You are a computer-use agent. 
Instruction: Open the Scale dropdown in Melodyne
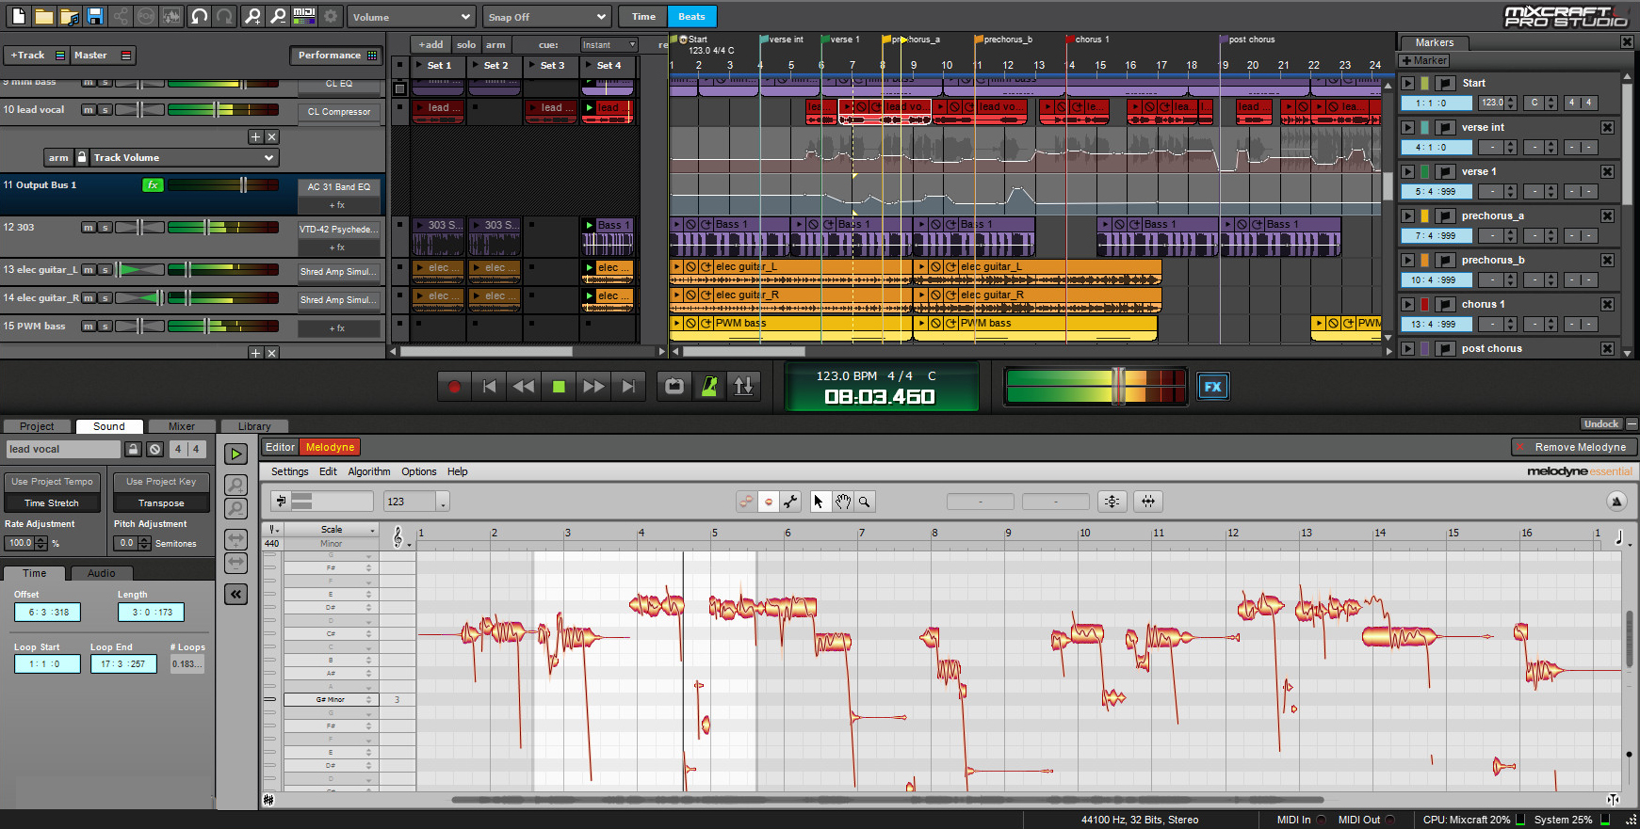(332, 530)
